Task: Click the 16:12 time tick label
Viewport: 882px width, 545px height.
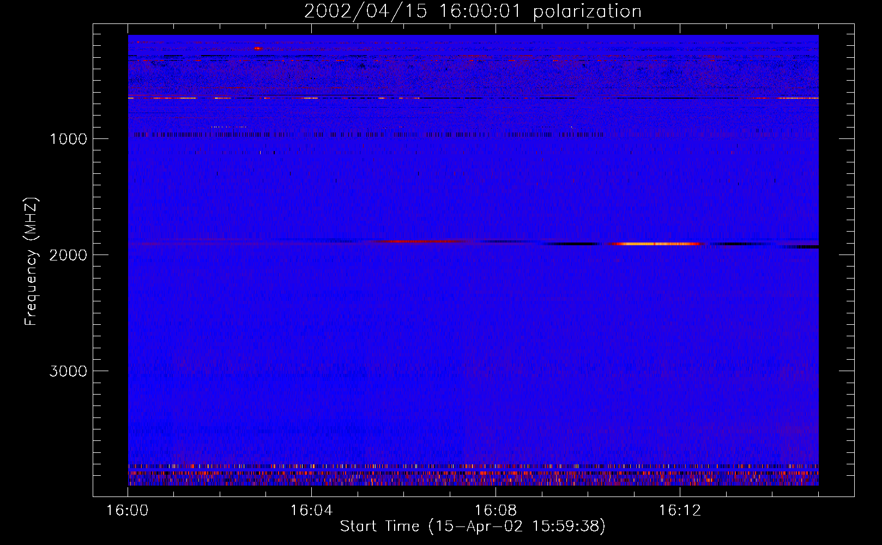Action: [680, 511]
